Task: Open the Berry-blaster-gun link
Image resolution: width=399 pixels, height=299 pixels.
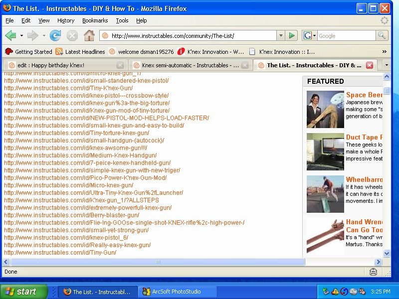Action: (72, 215)
